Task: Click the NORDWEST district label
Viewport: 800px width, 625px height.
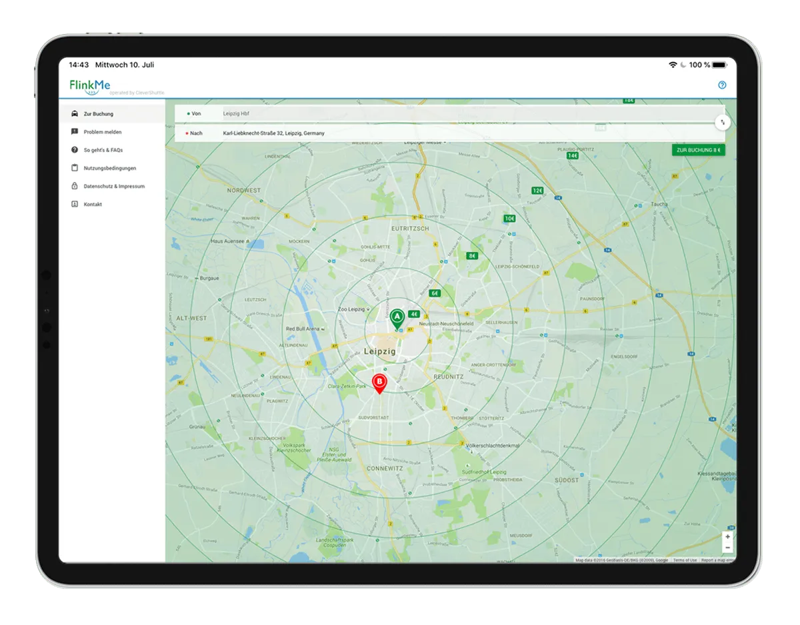Action: 244,191
